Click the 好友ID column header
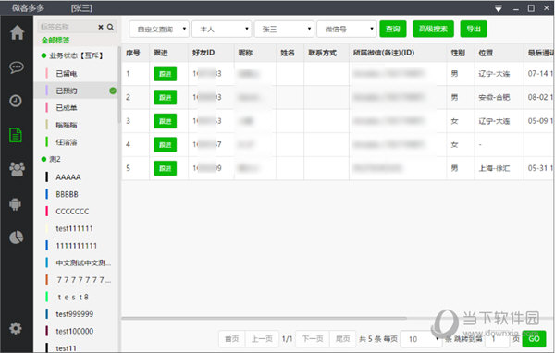The width and height of the screenshot is (555, 353). [203, 53]
